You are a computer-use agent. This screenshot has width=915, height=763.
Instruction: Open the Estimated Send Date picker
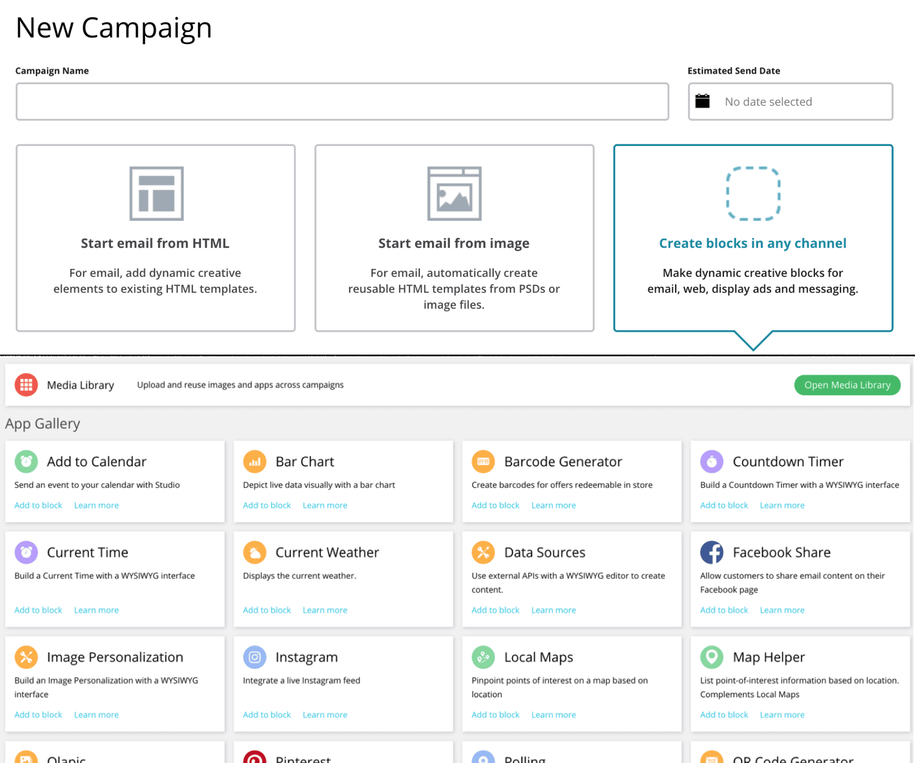790,102
